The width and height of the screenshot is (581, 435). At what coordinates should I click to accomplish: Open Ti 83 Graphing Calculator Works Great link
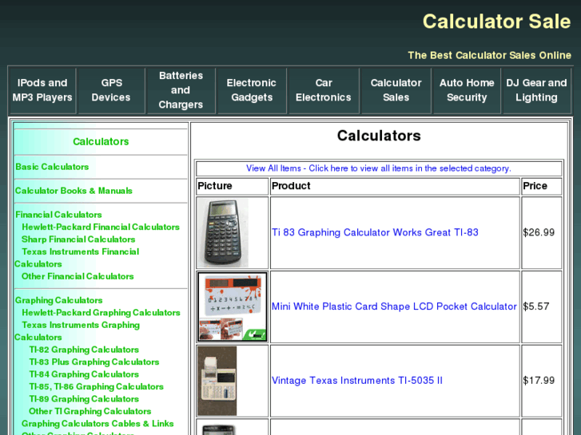pyautogui.click(x=375, y=232)
